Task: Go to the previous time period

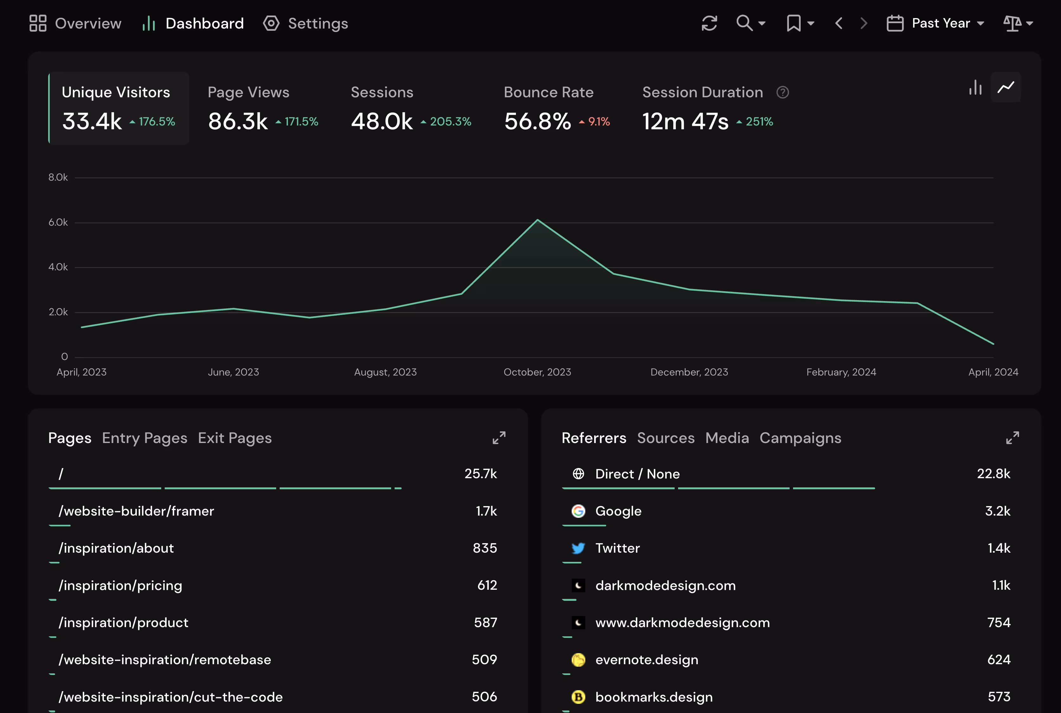Action: [839, 23]
